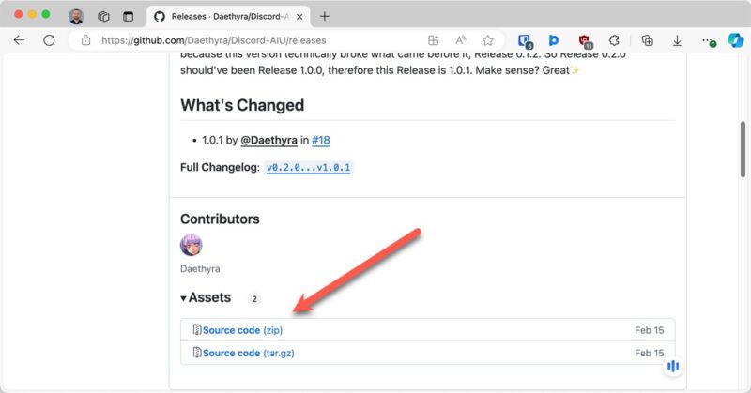Open the workspaces icon next to profile

point(103,16)
